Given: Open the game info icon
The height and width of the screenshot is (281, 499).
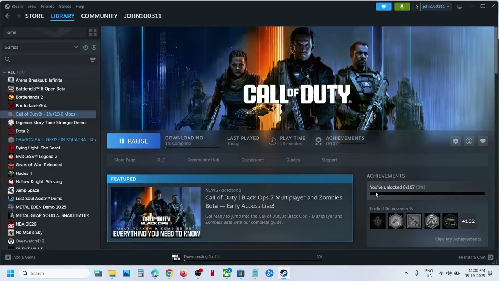Looking at the screenshot, I should tap(469, 141).
